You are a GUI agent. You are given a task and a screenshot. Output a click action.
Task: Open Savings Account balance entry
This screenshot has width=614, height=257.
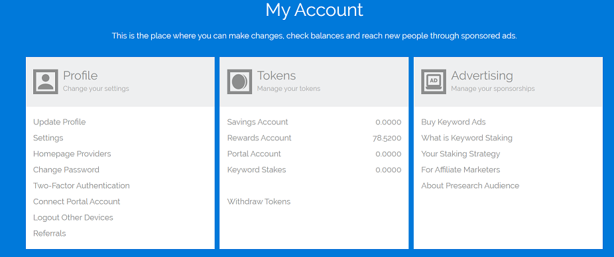point(314,122)
